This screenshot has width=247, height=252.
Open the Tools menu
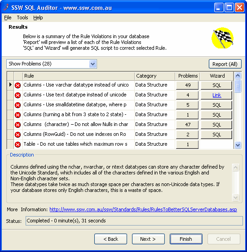pos(22,17)
